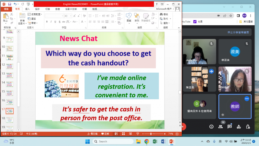Screen dimensions: 259x146
Task: Open the File tab
Action: click(6, 9)
